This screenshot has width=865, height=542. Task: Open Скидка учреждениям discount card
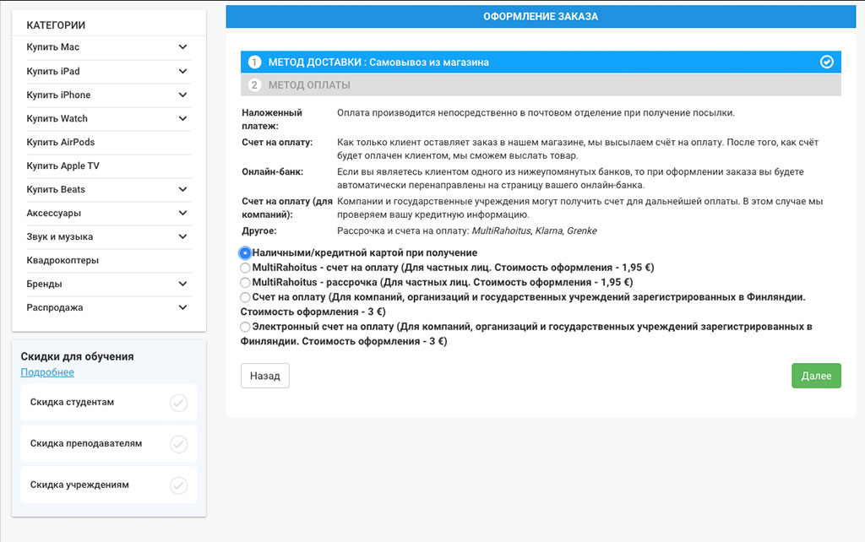pyautogui.click(x=109, y=485)
